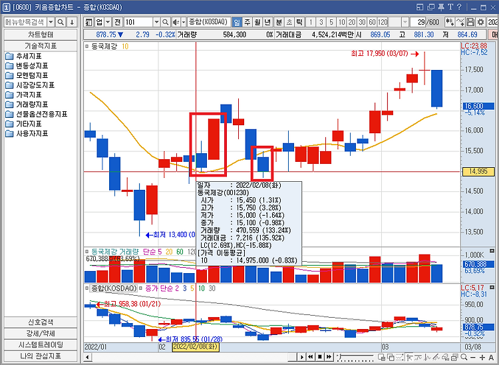Click the add line indicator icon
This screenshot has height=365, width=499.
tap(460, 22)
